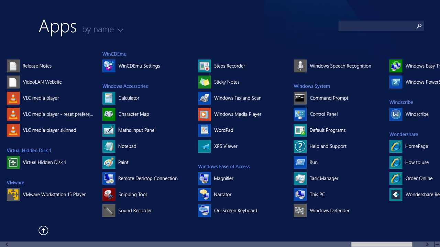Open the XPS Viewer icon

coord(205,146)
